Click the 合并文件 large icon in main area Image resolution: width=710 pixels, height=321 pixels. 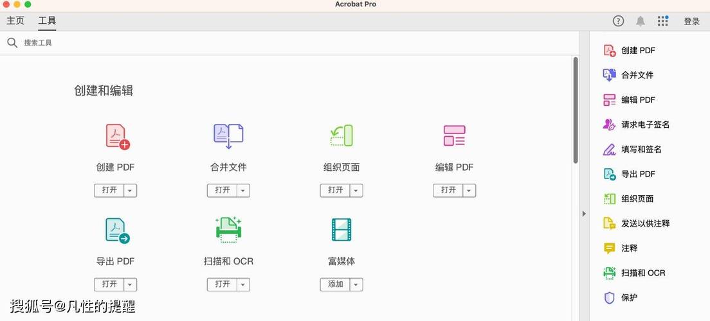pos(228,136)
